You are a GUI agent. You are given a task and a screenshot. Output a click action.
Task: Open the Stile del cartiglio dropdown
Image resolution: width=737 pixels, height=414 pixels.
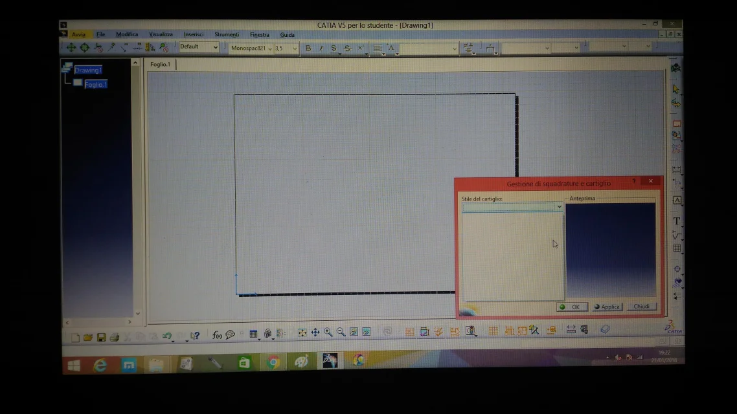(x=559, y=207)
